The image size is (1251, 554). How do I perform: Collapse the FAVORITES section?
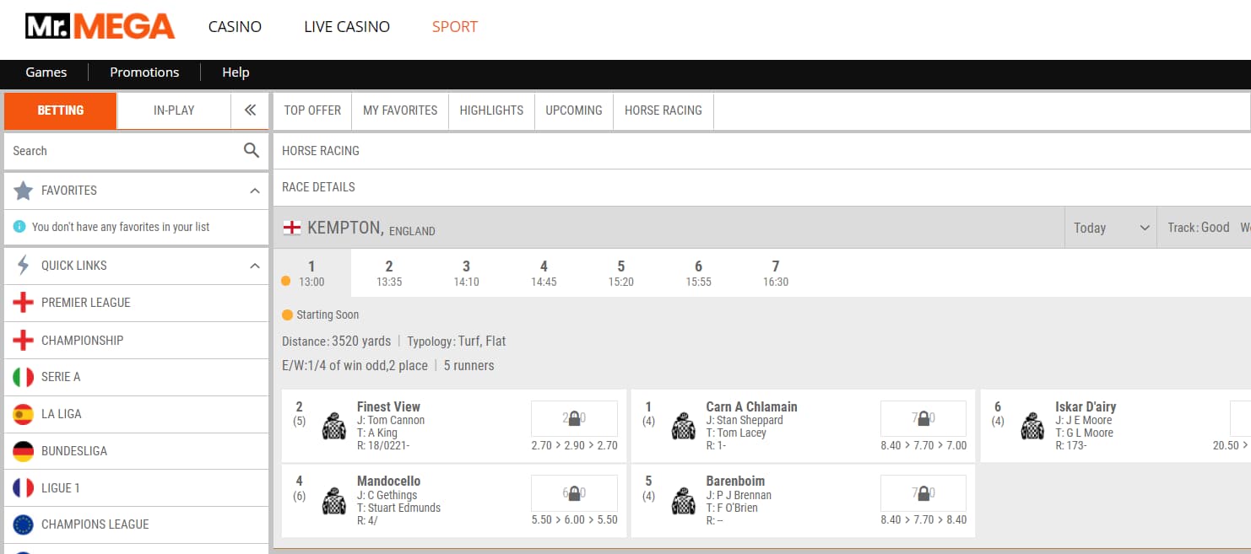tap(255, 191)
